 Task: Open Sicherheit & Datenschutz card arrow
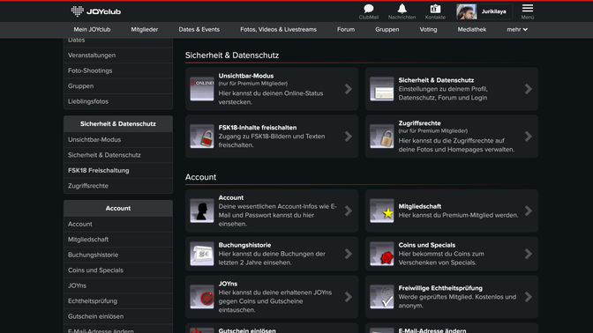[529, 89]
